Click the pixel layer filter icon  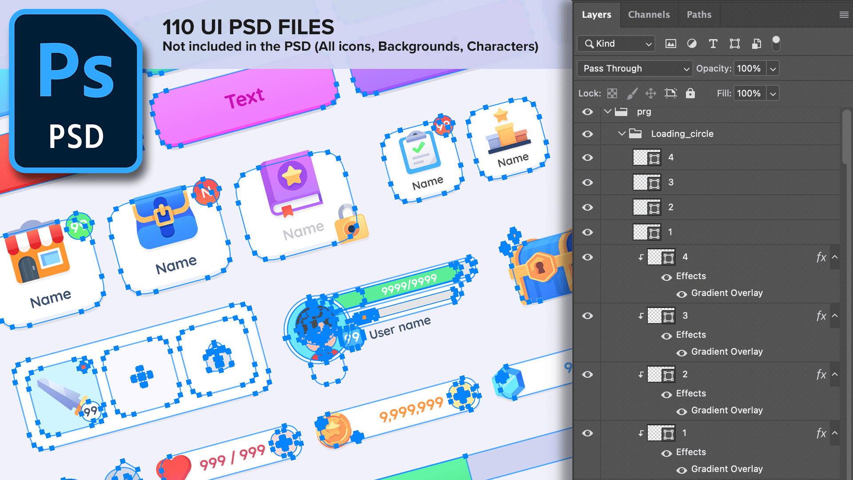[670, 44]
